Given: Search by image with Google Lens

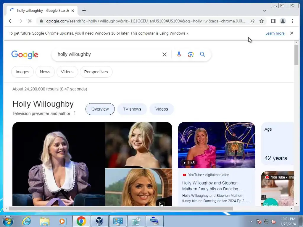Looking at the screenshot, I should tap(191, 54).
